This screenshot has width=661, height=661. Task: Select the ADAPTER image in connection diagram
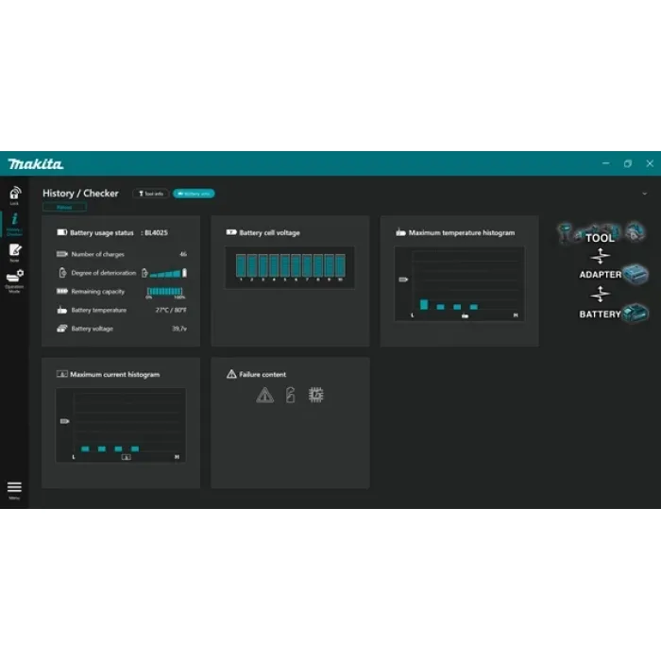(x=614, y=274)
